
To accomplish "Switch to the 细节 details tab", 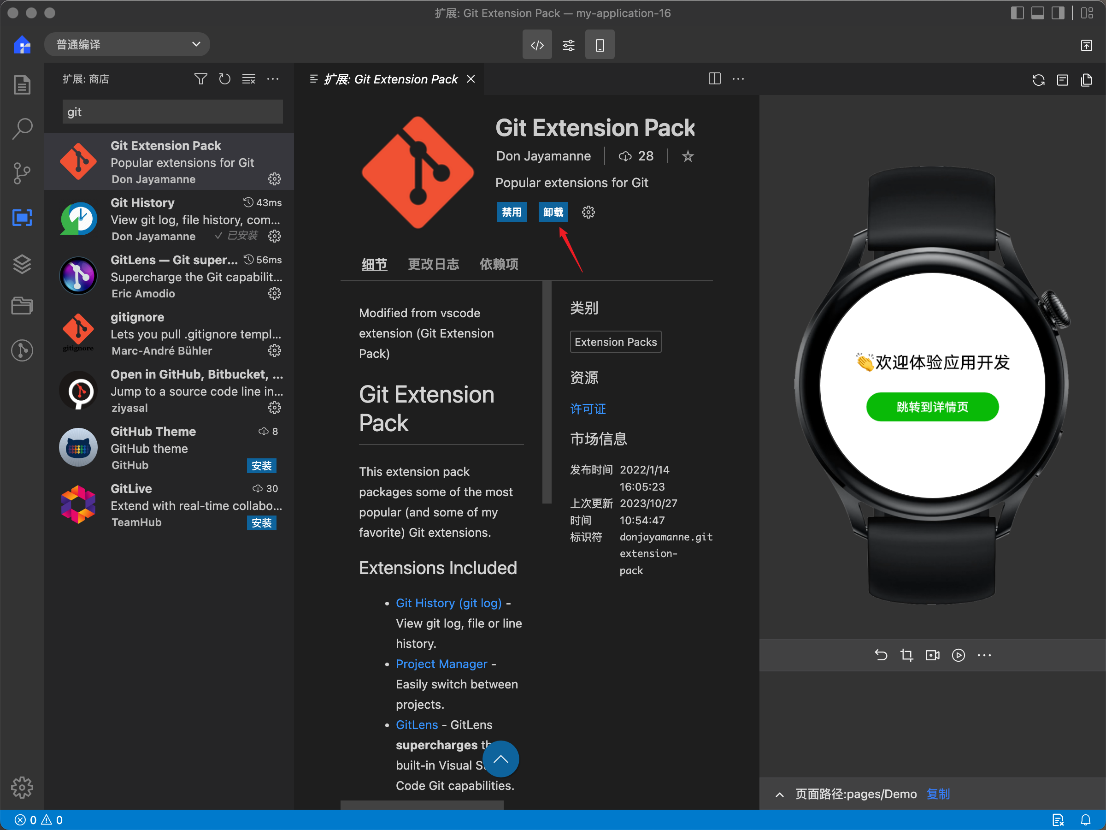I will pos(374,264).
